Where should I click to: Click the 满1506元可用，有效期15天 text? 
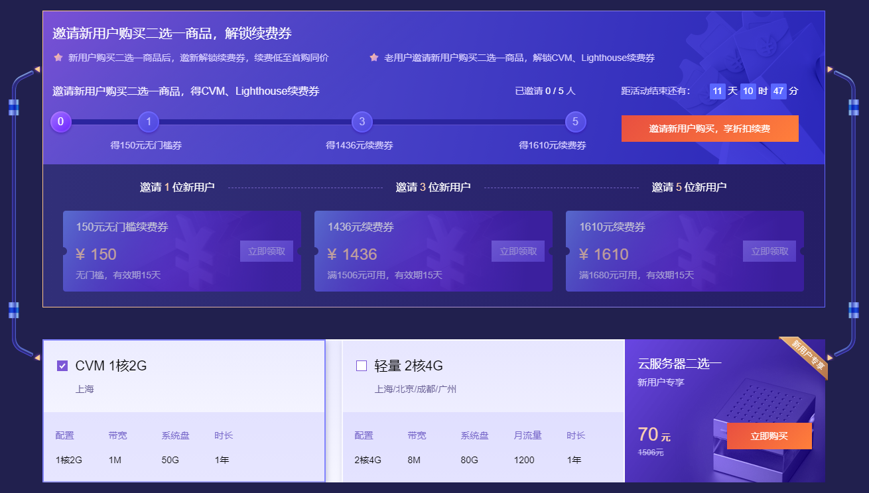click(385, 275)
